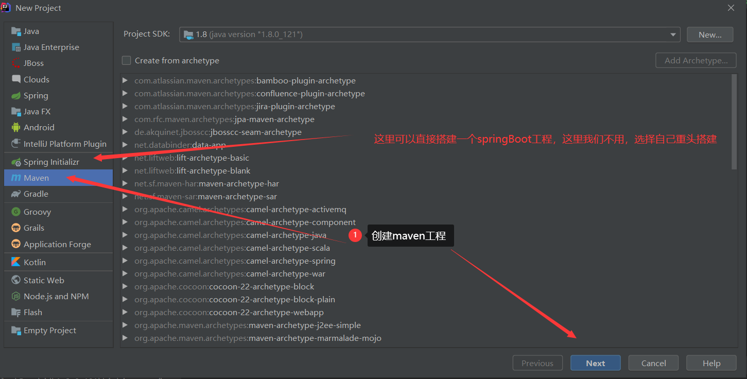The width and height of the screenshot is (747, 379).
Task: Choose the Groovy icon
Action: [x=16, y=212]
